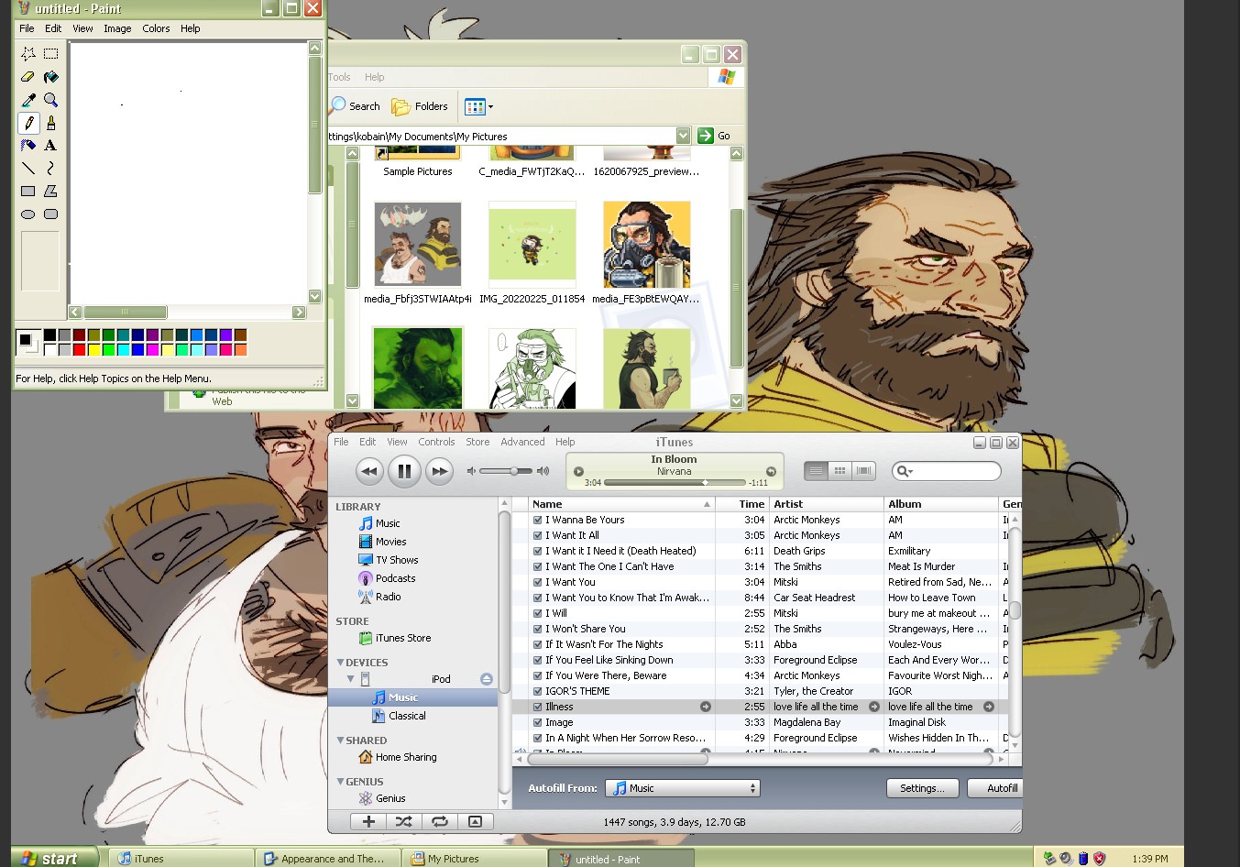
Task: Show the artwork viewer in iTunes
Action: (x=475, y=821)
